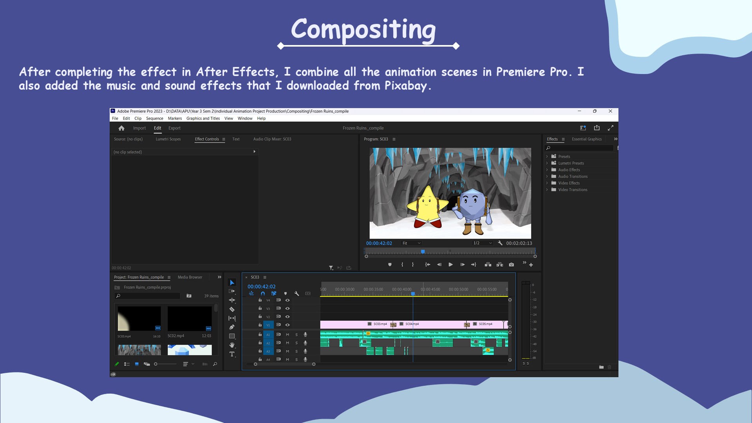
Task: Click the Text panel tab
Action: (236, 139)
